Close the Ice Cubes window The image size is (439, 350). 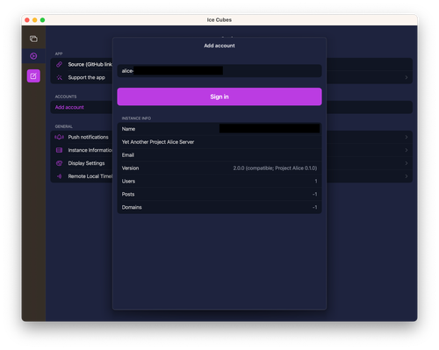tap(27, 20)
